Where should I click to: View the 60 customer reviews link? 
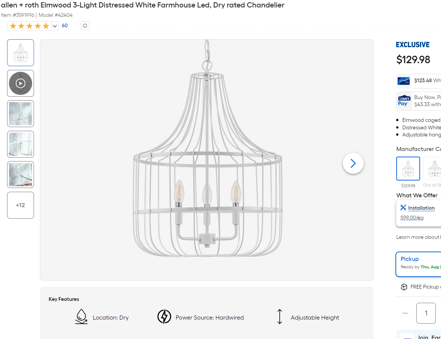click(x=65, y=25)
